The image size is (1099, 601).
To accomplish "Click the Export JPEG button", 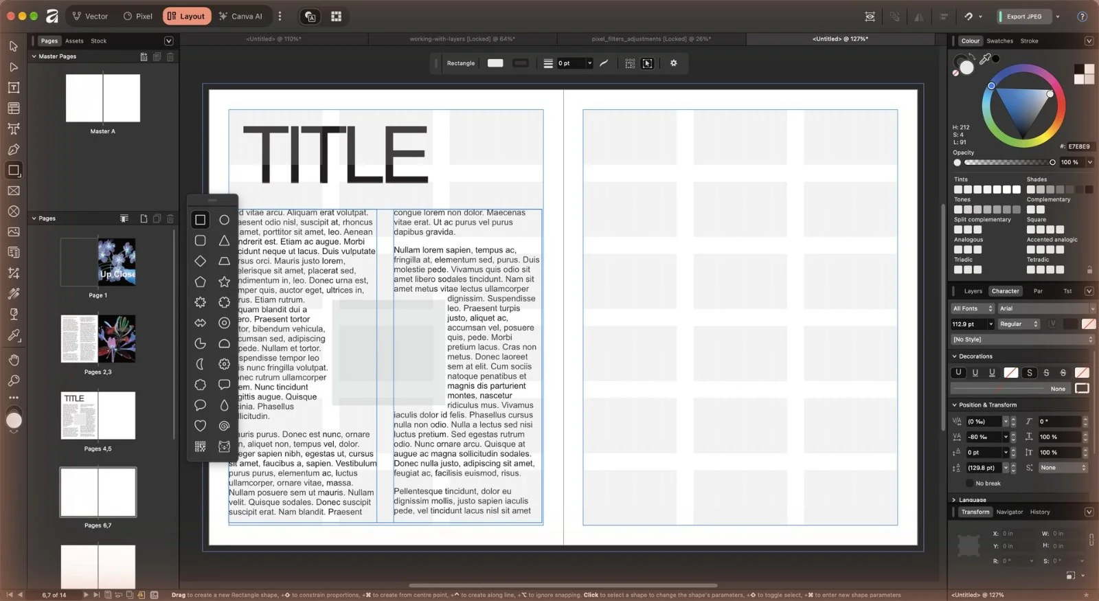I will pos(1023,16).
